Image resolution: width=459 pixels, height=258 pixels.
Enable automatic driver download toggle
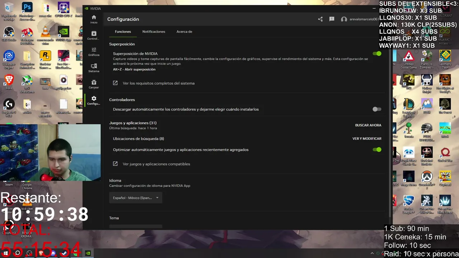[377, 109]
